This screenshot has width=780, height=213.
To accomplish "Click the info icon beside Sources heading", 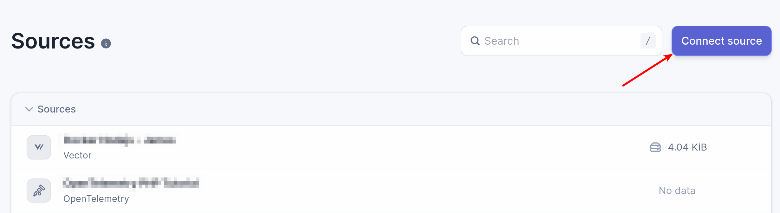I will coord(106,43).
